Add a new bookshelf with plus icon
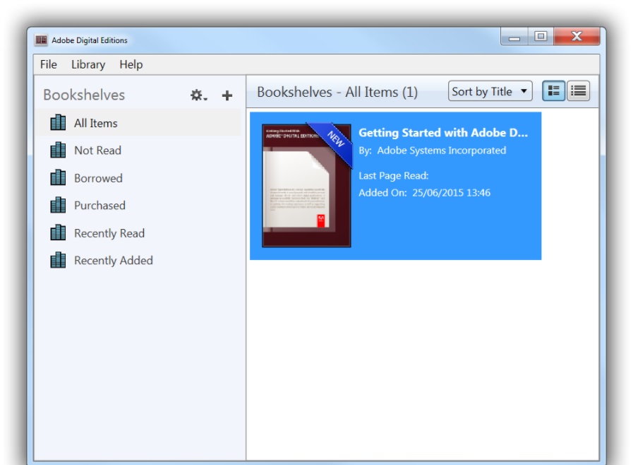Image resolution: width=633 pixels, height=465 pixels. coord(227,95)
